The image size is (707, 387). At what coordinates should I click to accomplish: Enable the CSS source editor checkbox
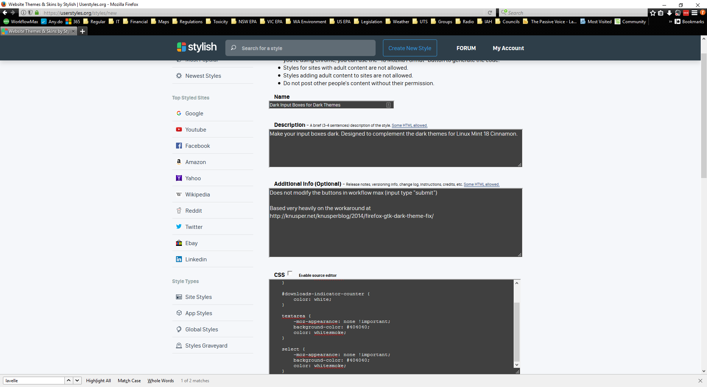290,273
